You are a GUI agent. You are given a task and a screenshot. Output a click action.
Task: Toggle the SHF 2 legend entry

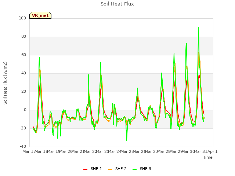click(117, 169)
